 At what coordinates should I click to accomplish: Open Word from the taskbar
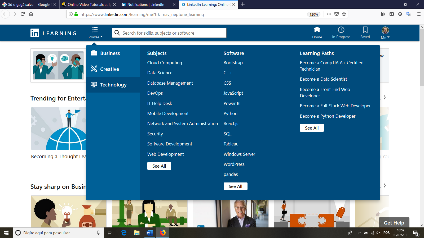pos(149,233)
